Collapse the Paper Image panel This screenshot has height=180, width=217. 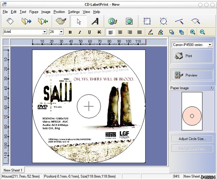[211, 88]
